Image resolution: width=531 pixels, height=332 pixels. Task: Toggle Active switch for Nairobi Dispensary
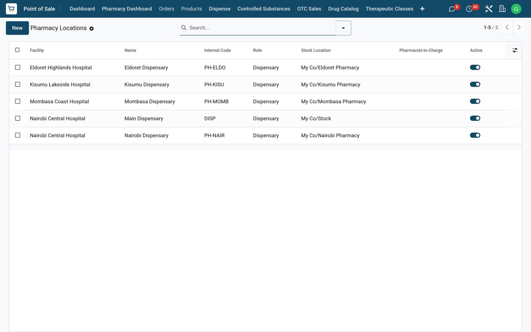pyautogui.click(x=475, y=135)
